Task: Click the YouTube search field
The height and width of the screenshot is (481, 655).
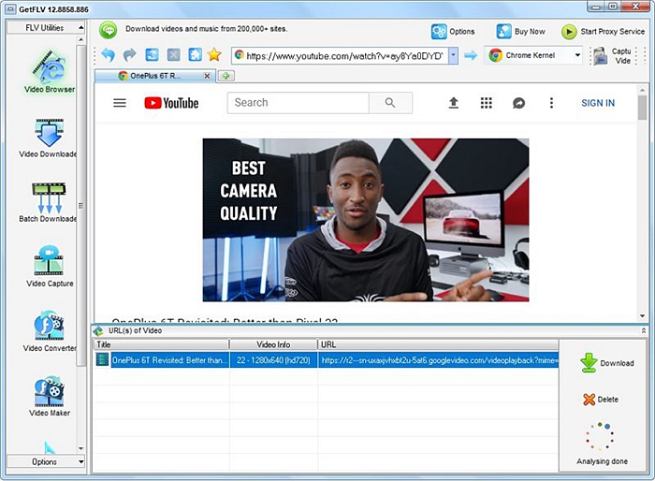Action: (298, 103)
